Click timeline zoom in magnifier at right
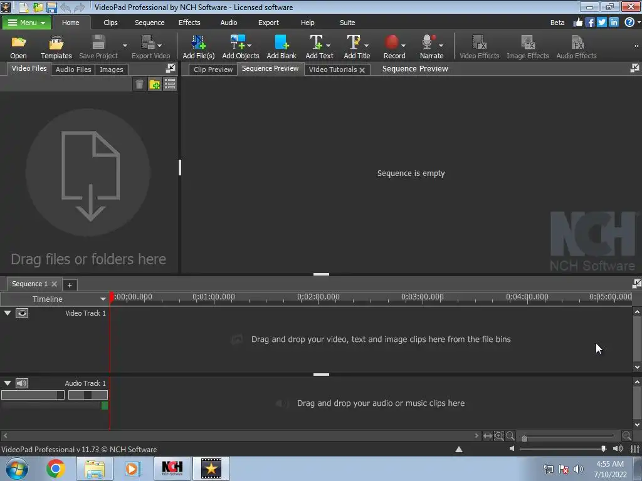Viewport: 642px width, 481px height. [x=626, y=436]
